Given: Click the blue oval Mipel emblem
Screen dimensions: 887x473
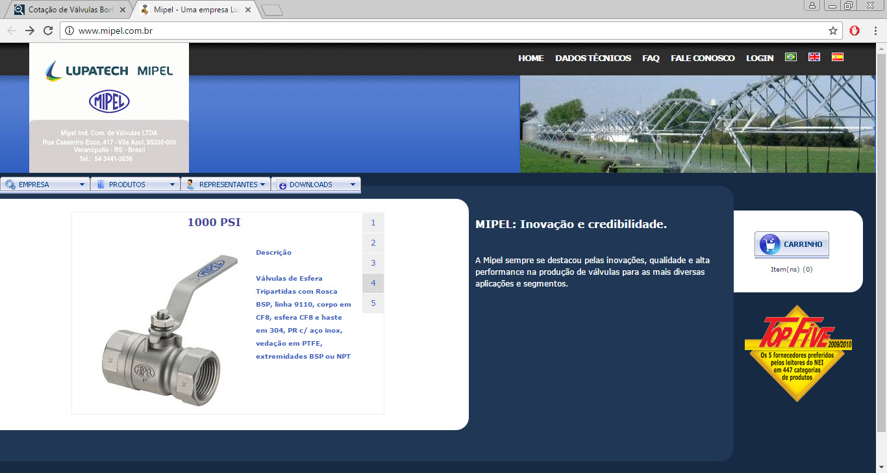Looking at the screenshot, I should [x=109, y=101].
